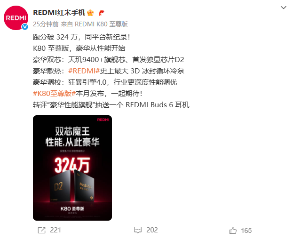Click the repost share icon
Screen dimensions: 293x239
(41, 230)
